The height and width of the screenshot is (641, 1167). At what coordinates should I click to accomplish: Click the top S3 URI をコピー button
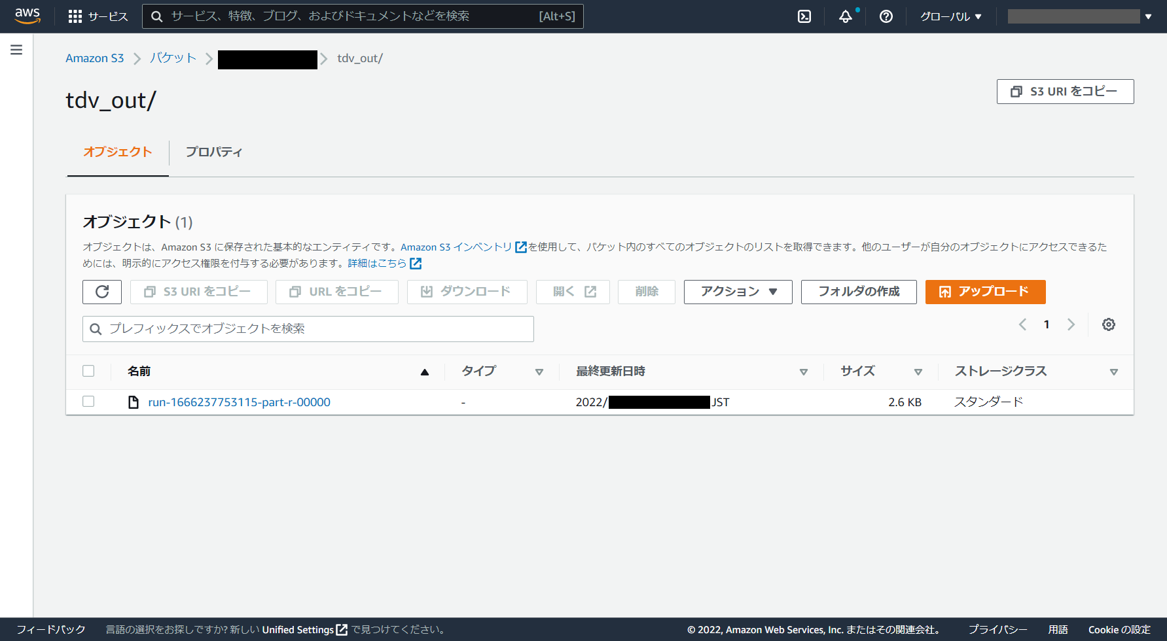[1066, 92]
